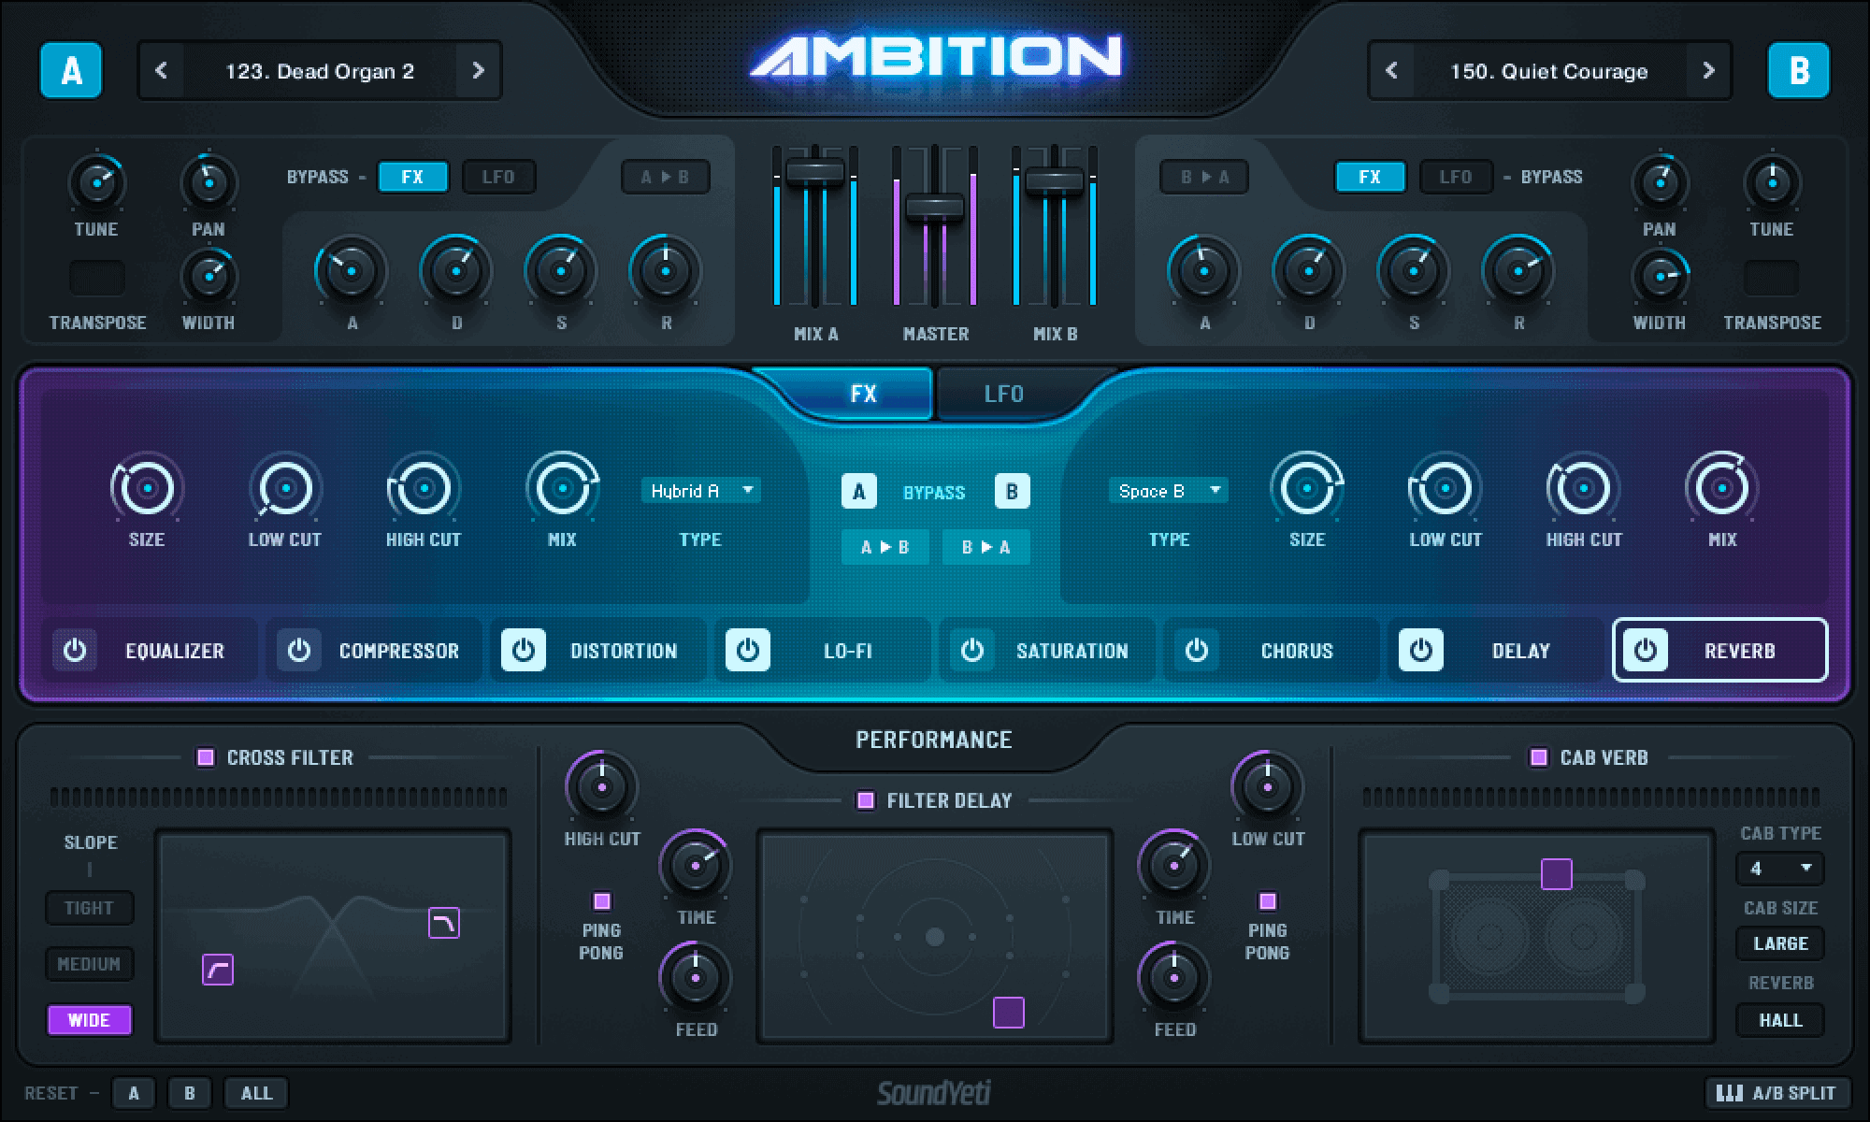Toggle the Saturation power icon
1870x1122 pixels.
[972, 650]
